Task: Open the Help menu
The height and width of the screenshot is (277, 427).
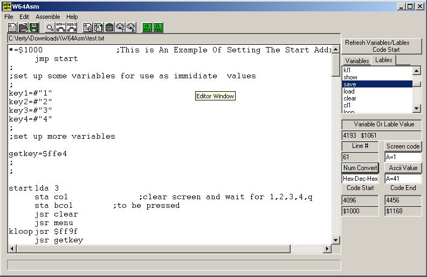Action: point(72,17)
